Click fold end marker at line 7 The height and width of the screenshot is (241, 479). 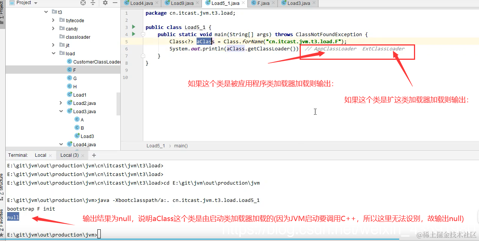(143, 56)
